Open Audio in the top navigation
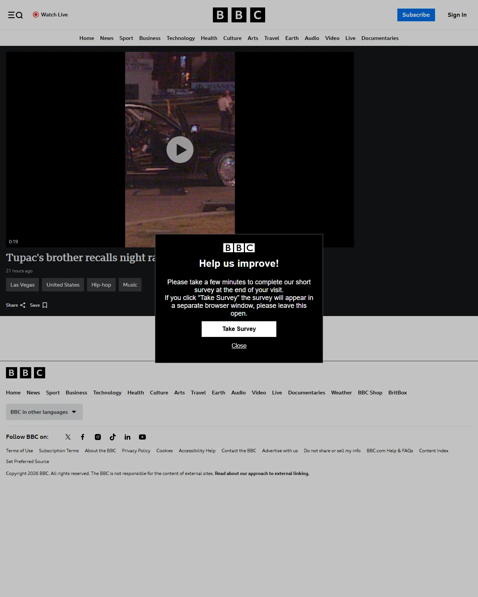 (312, 38)
